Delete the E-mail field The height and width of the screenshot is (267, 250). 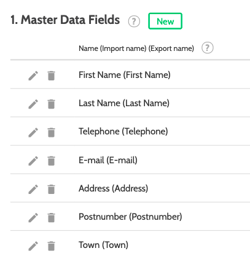pyautogui.click(x=51, y=161)
